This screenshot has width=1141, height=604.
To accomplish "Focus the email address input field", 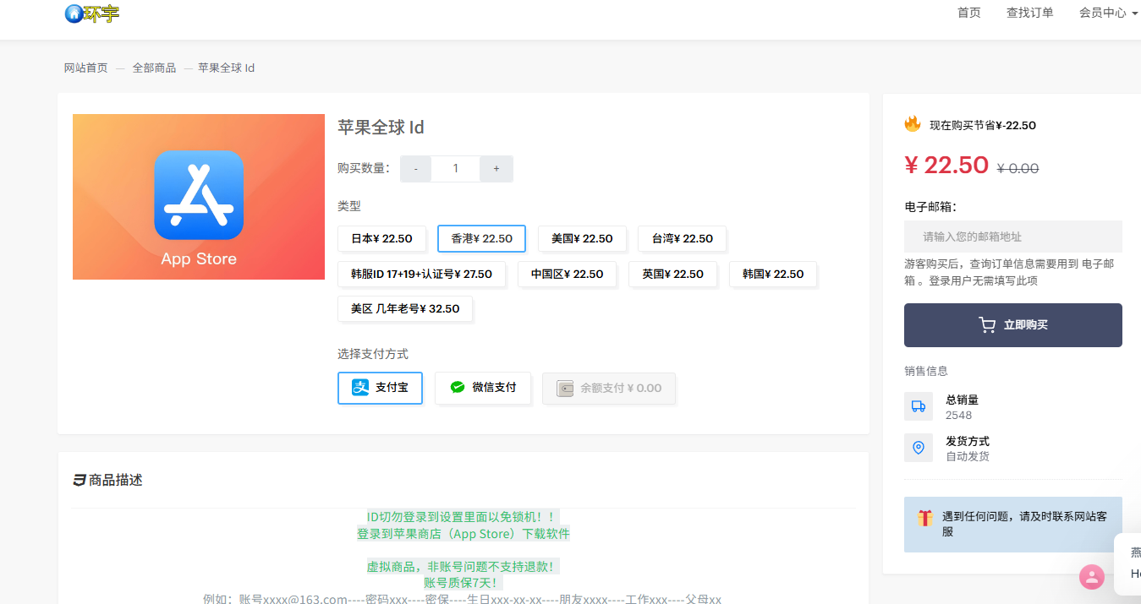I will [1013, 237].
